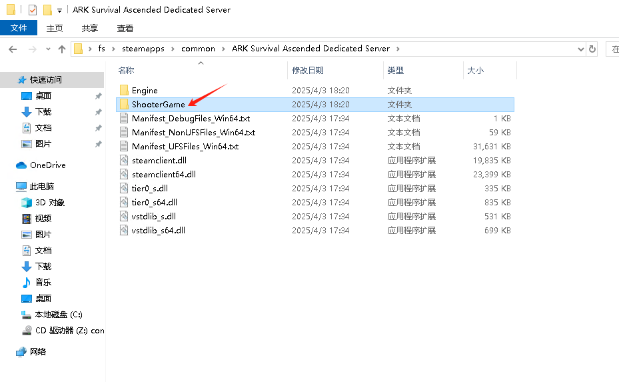Open pinned 图片 under 快速访问
Screen dimensions: 619x382
37,144
